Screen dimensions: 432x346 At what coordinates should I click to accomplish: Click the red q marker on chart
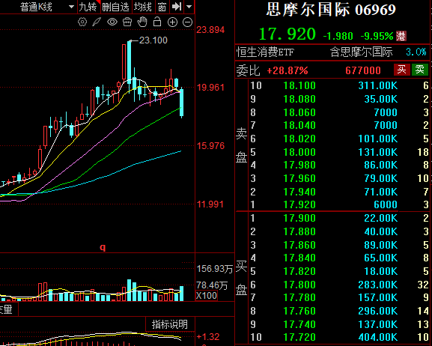point(103,247)
